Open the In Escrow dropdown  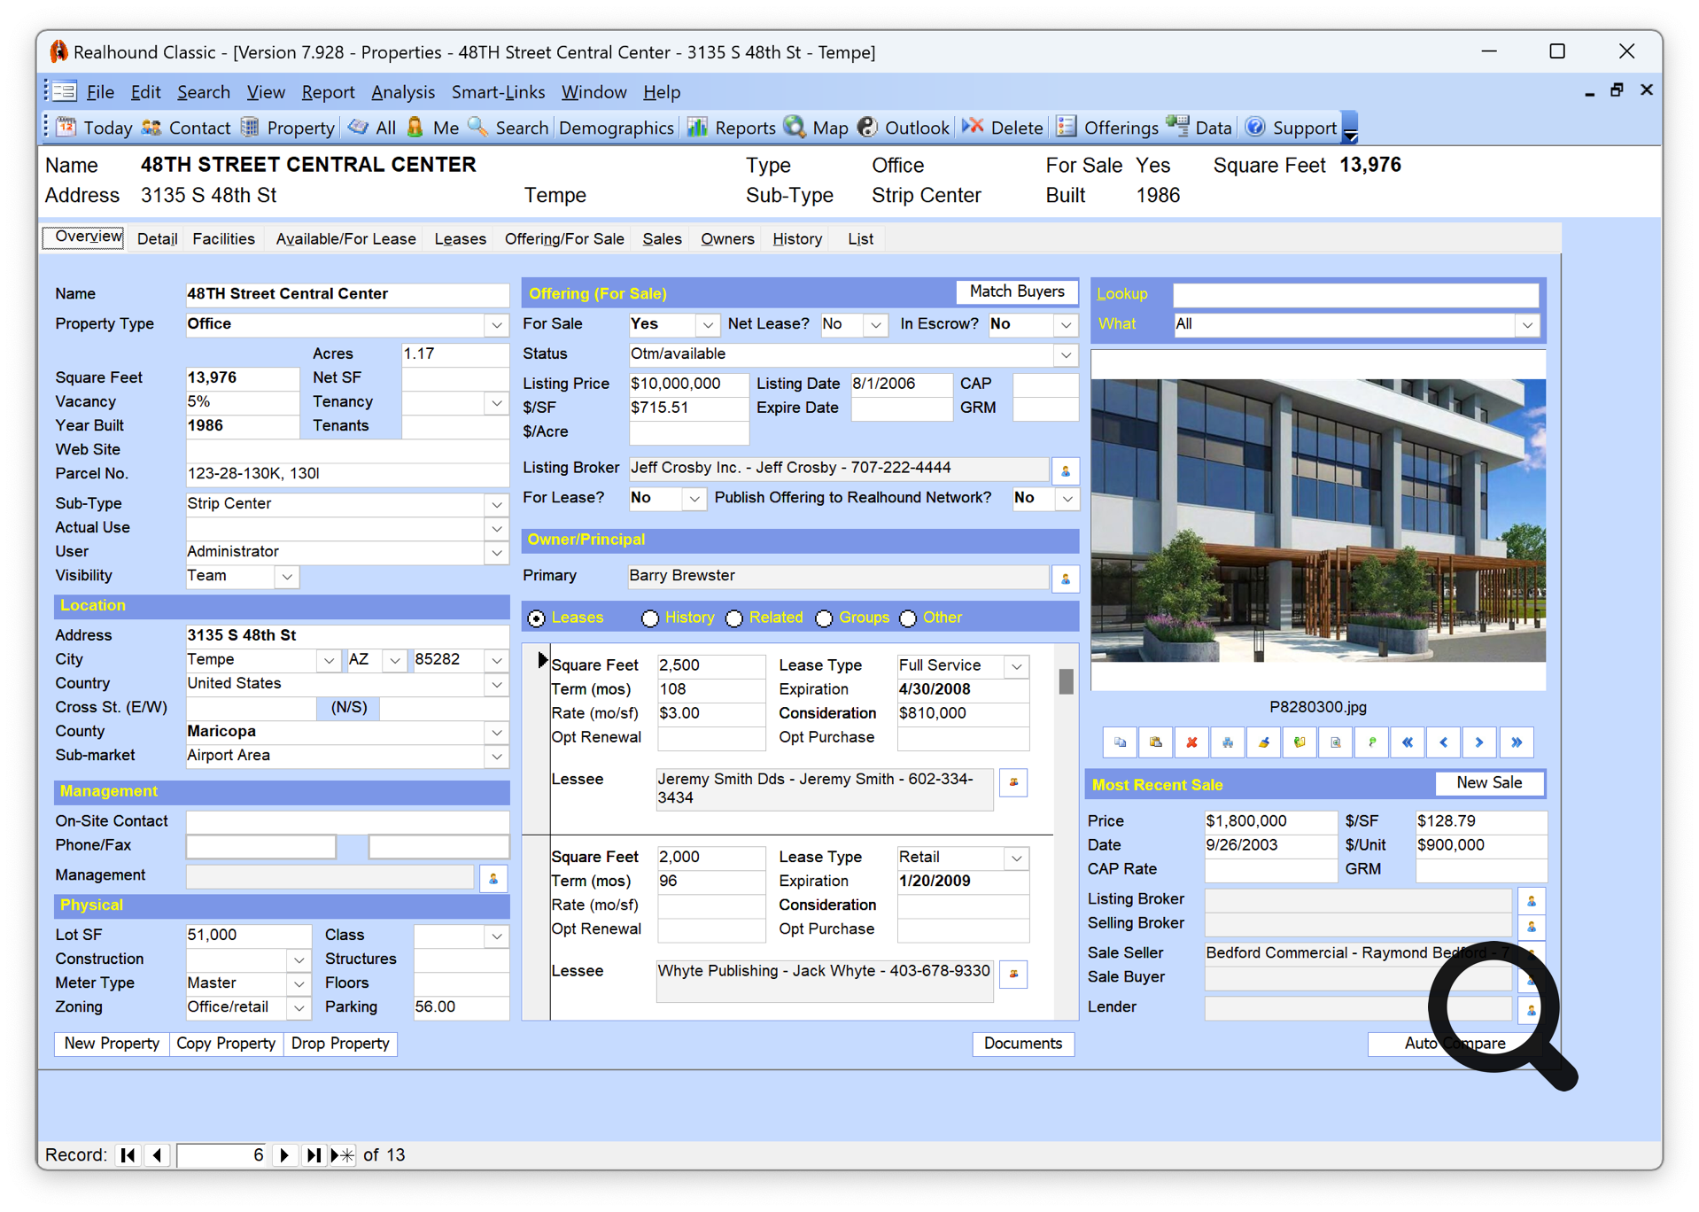[x=1066, y=325]
